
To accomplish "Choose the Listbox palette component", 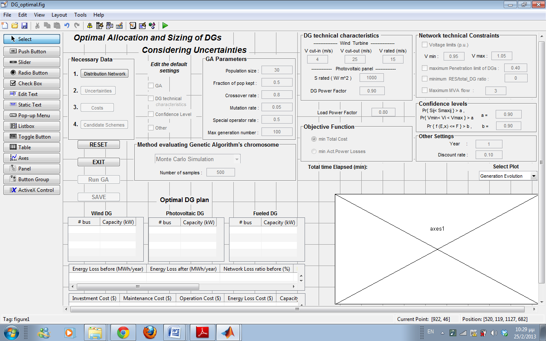I will click(x=32, y=126).
